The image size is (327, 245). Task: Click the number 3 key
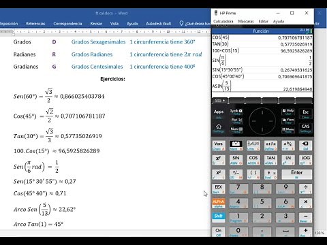285,218
